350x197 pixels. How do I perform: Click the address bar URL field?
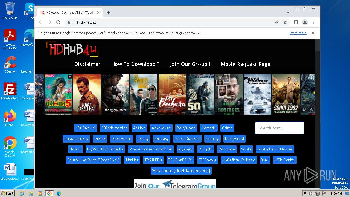pos(170,22)
